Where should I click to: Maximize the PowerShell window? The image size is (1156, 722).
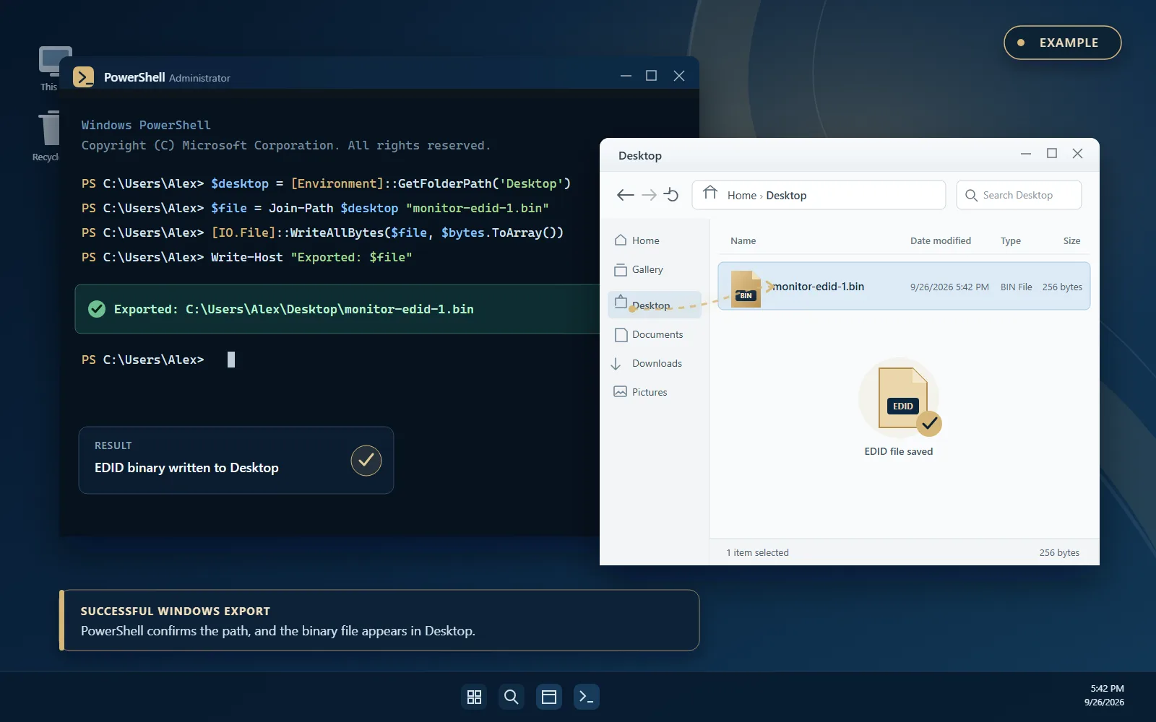tap(652, 76)
